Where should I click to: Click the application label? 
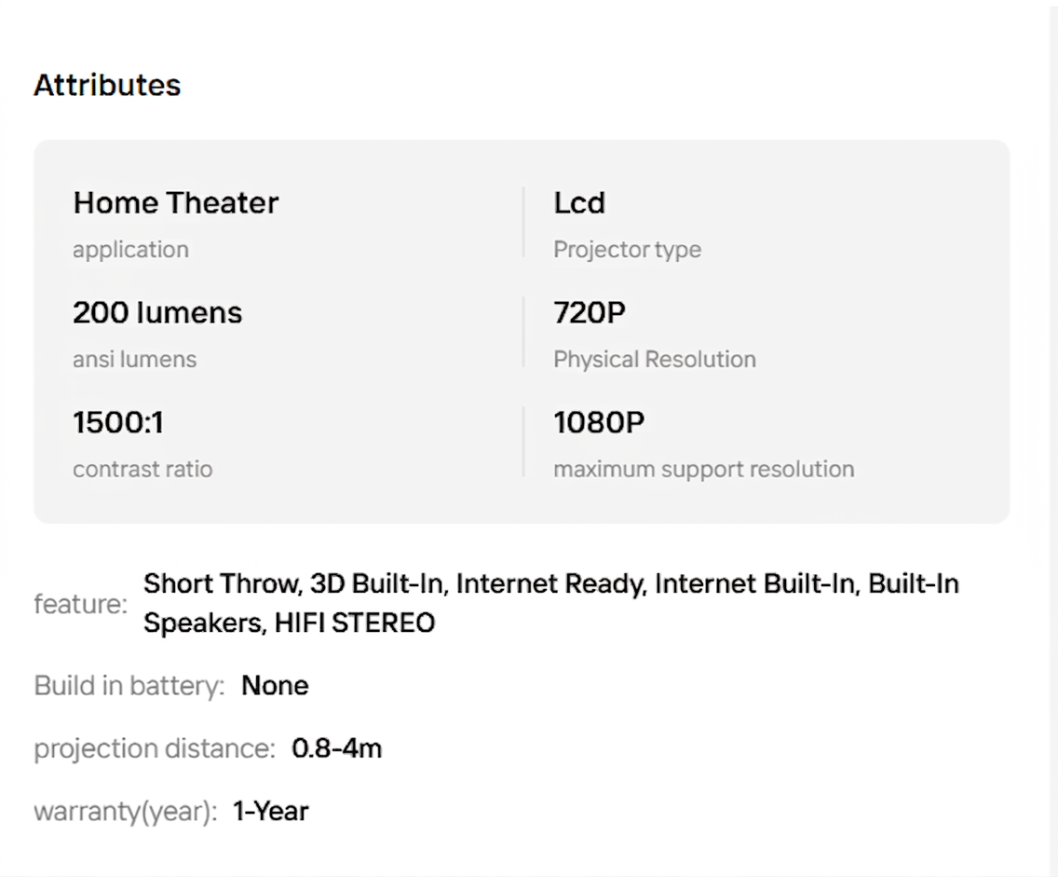click(130, 250)
